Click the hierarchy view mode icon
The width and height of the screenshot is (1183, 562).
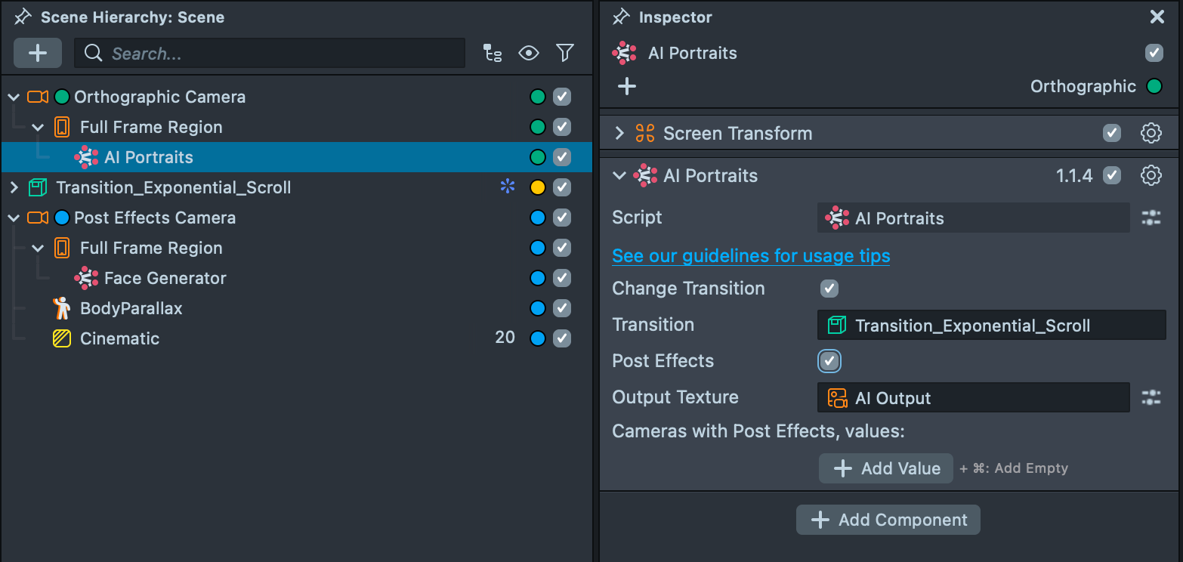click(493, 53)
